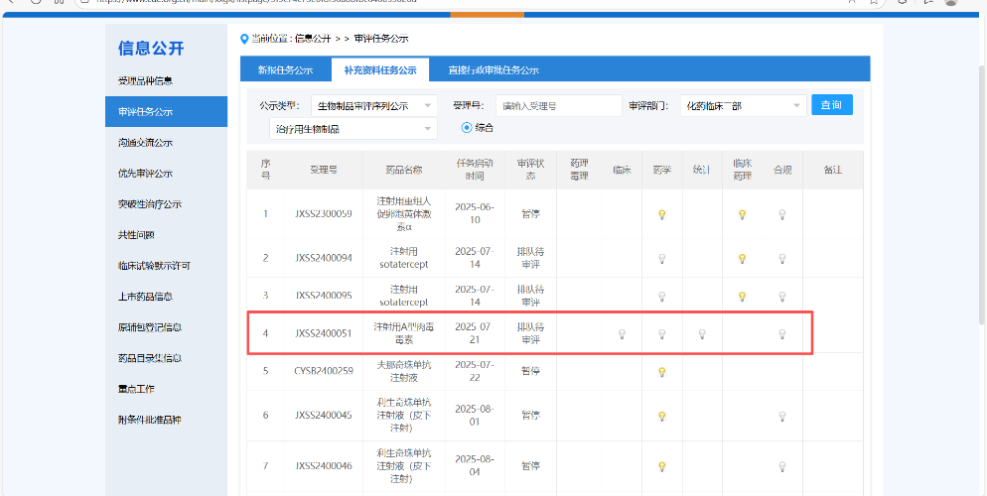Open the 审评部门 化药临床二部 dropdown
This screenshot has height=496, width=987.
click(744, 105)
